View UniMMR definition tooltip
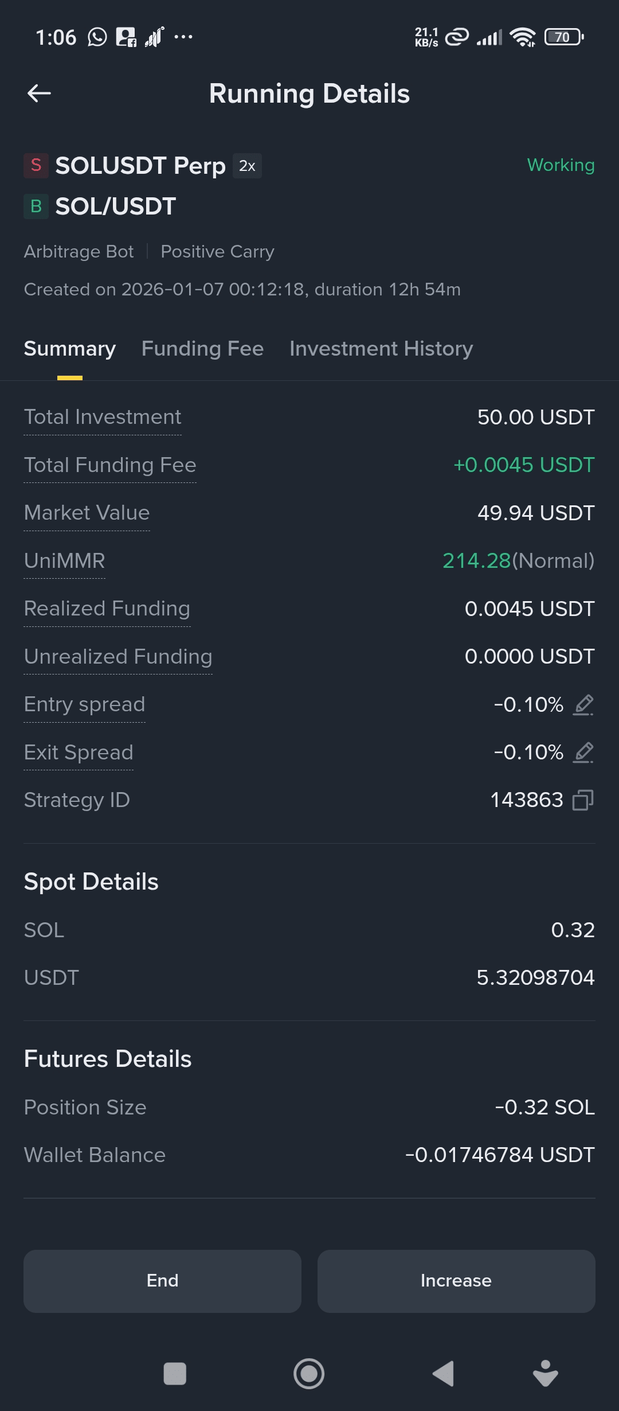 click(65, 561)
